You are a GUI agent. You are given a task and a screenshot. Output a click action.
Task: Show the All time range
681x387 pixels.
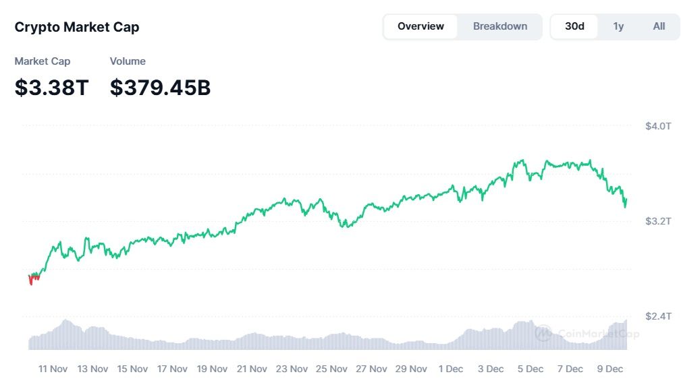659,27
